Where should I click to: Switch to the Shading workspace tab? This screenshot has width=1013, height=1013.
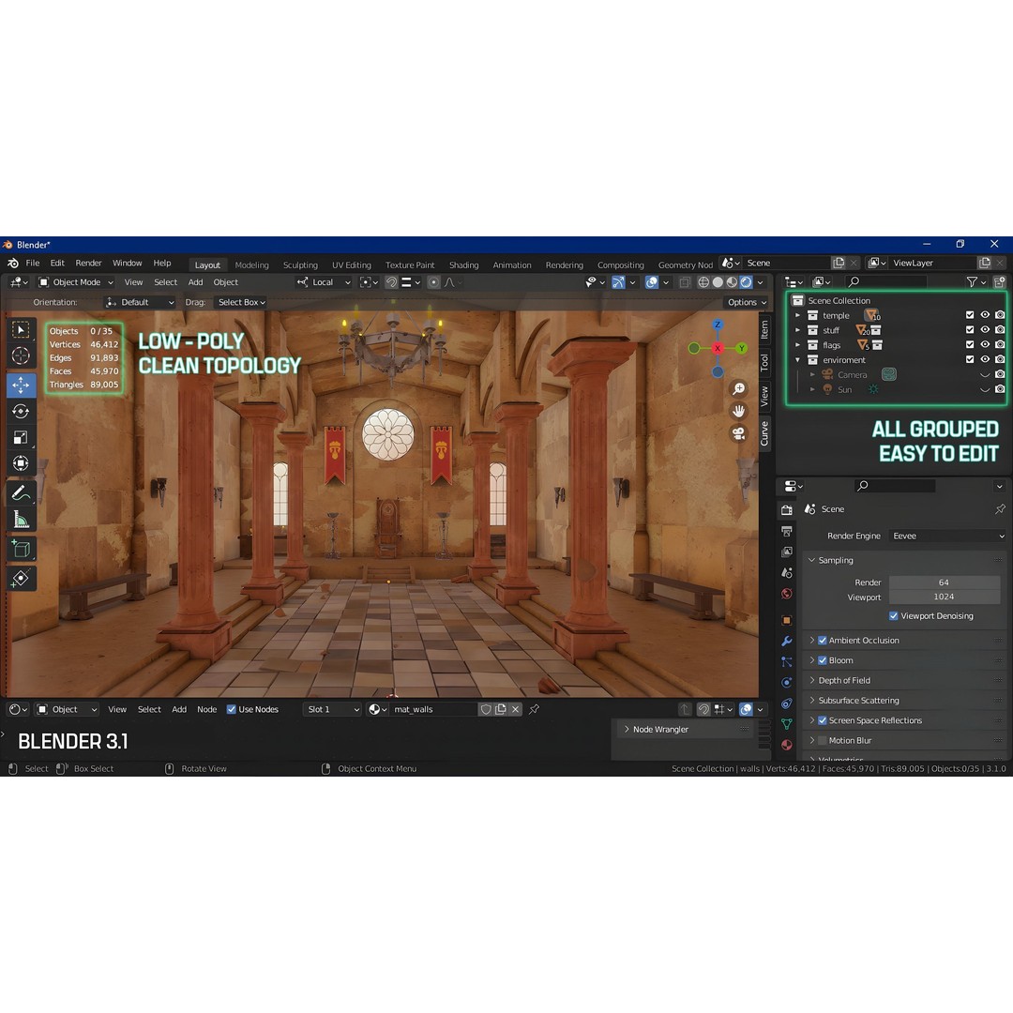click(464, 265)
